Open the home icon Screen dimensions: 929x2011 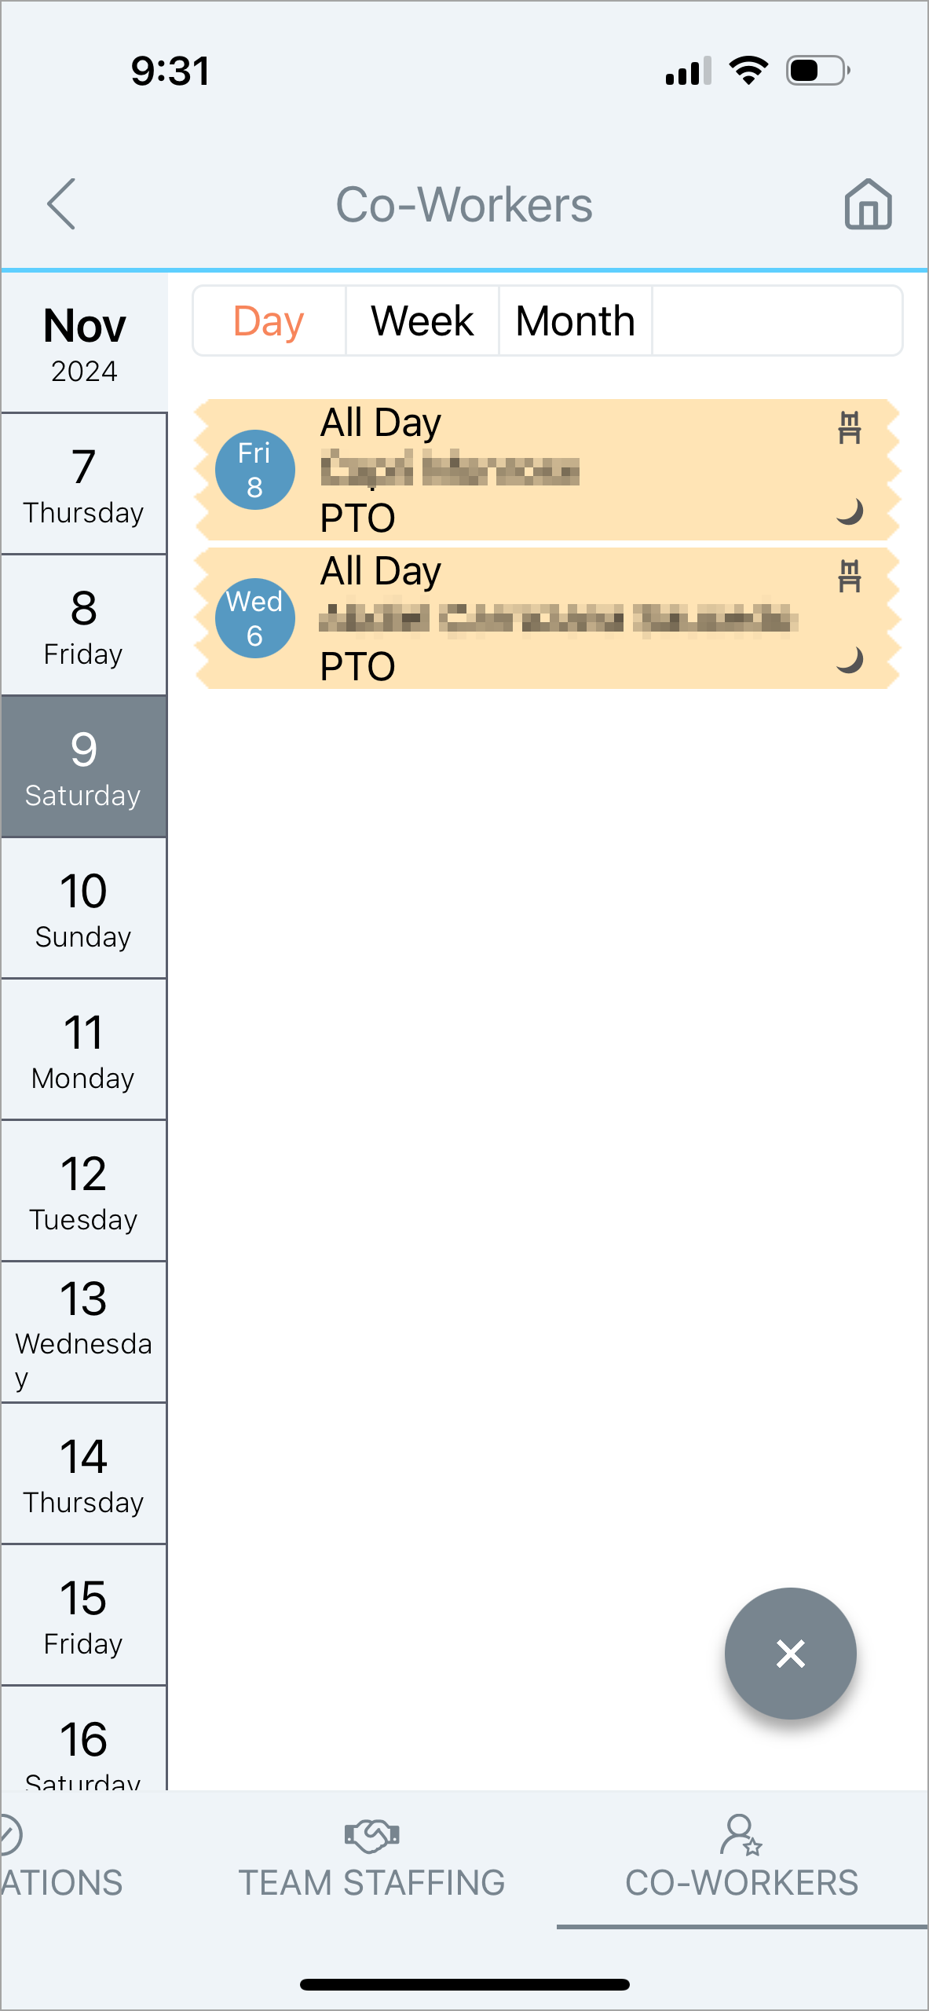(868, 204)
